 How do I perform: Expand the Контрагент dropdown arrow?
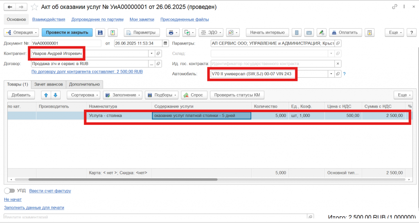[151, 54]
